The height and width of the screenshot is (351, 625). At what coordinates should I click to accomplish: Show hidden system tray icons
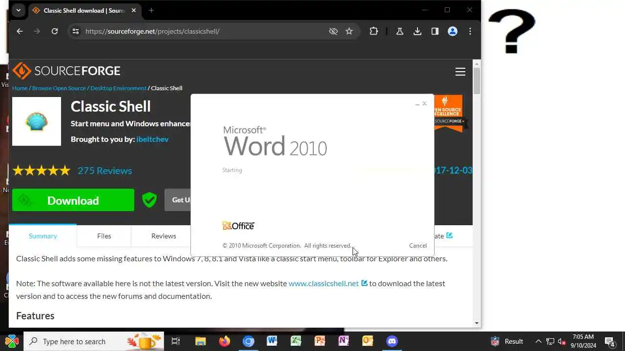538,341
